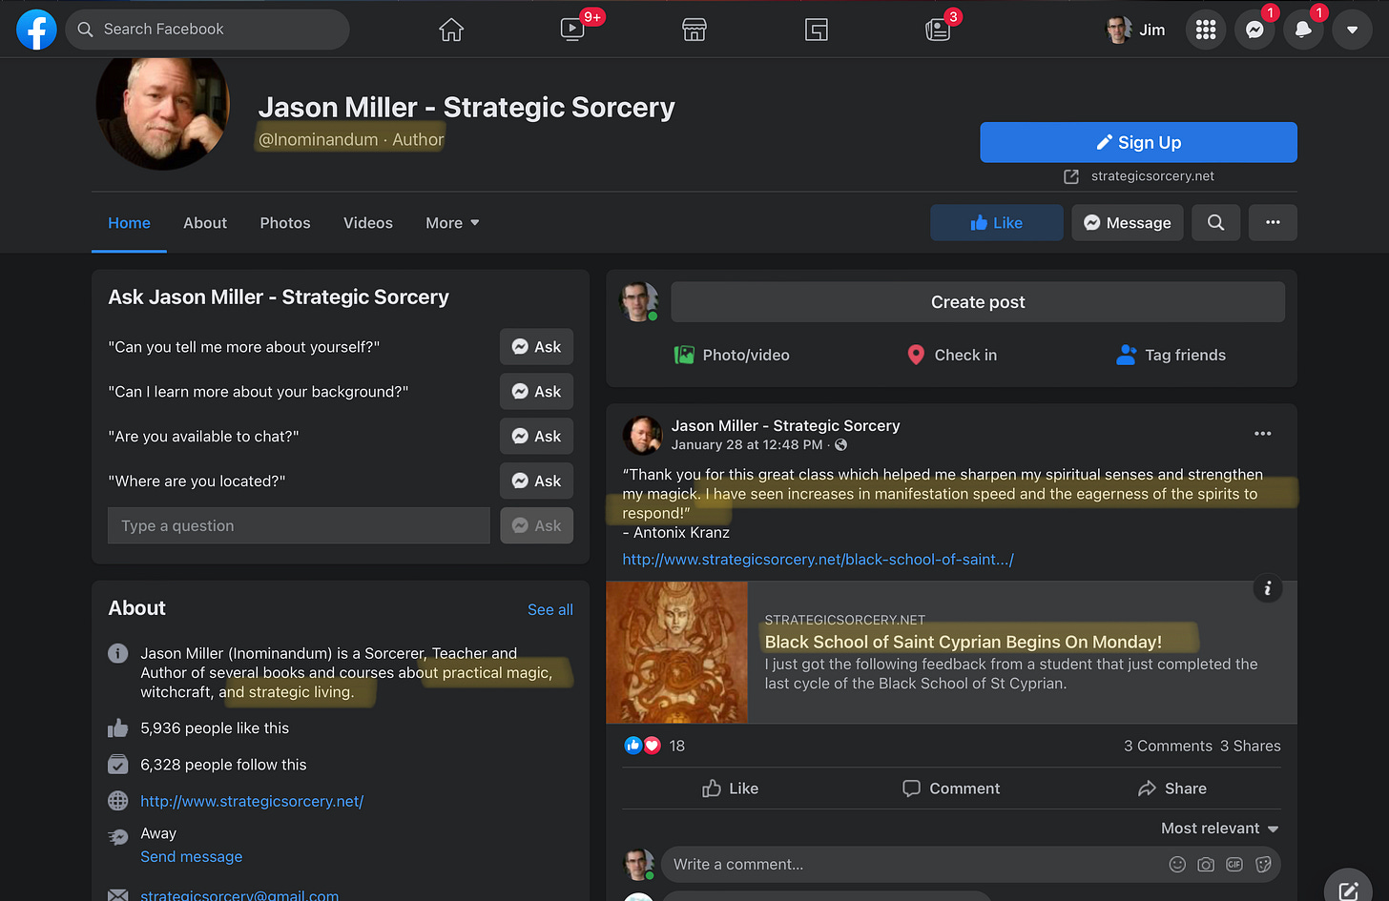Screen dimensions: 1389x901
Task: Like the post with thumbs-up button
Action: 731,788
